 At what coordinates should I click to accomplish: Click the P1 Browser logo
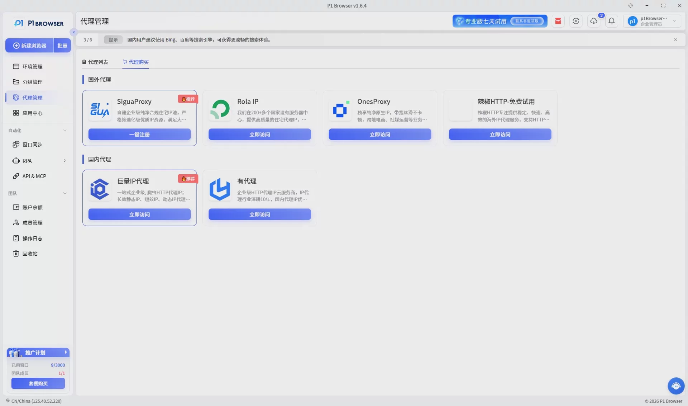[38, 23]
